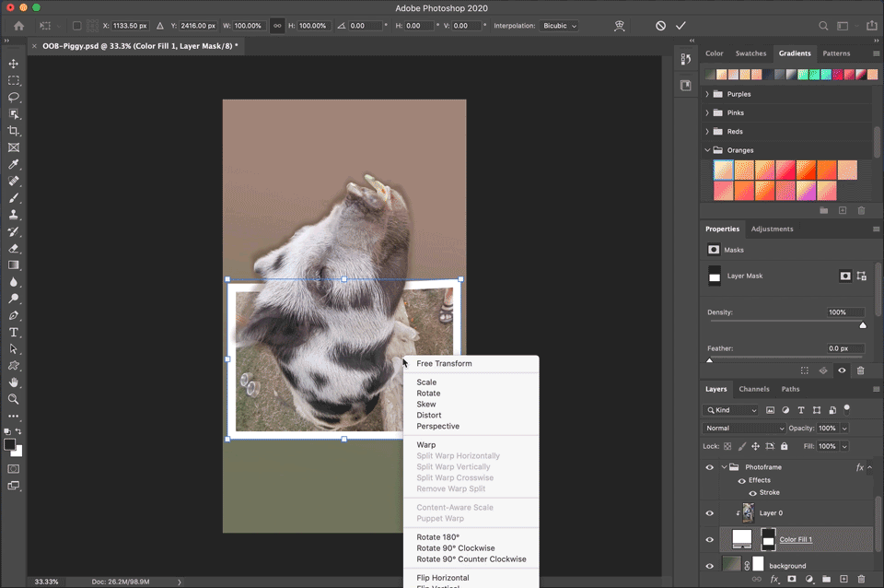Click the X position input field

pos(130,26)
